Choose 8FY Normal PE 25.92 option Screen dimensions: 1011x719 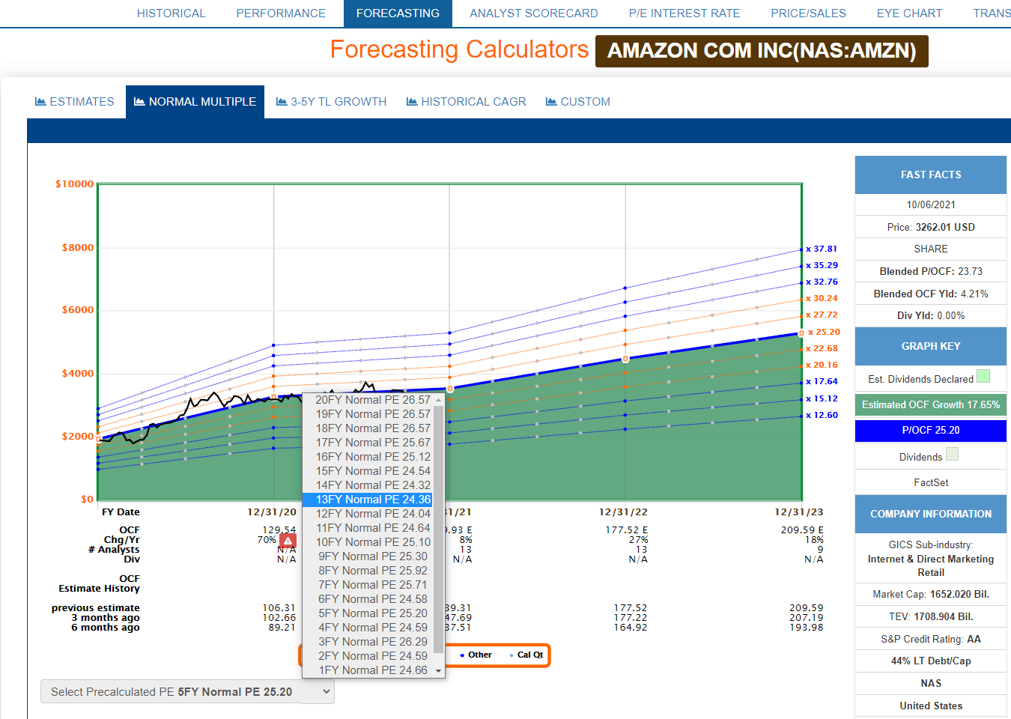(368, 571)
